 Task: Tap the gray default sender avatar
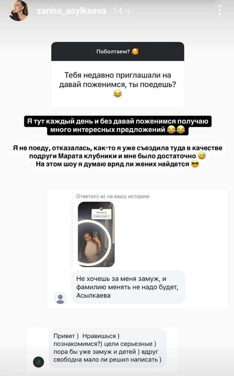click(60, 298)
